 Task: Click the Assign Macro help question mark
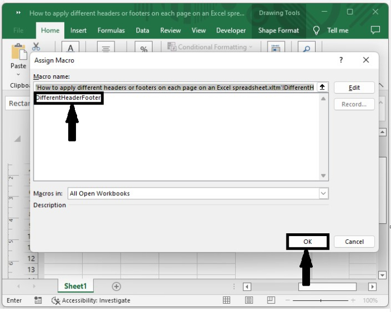[x=341, y=60]
